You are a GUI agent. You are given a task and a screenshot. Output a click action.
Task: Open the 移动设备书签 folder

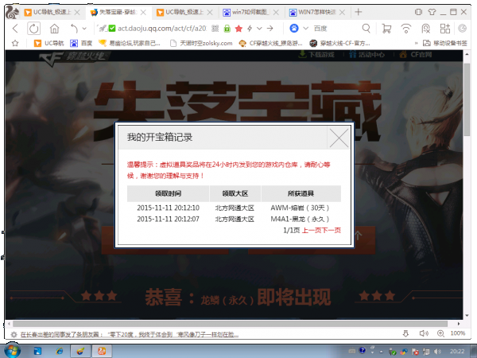(x=445, y=43)
